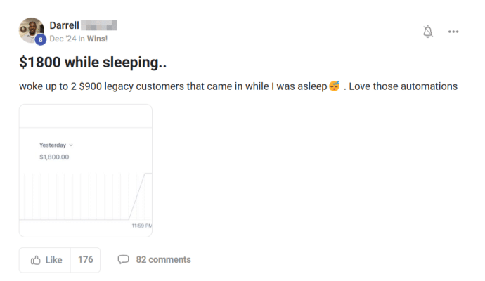Click the speech bubble comment icon

(123, 259)
